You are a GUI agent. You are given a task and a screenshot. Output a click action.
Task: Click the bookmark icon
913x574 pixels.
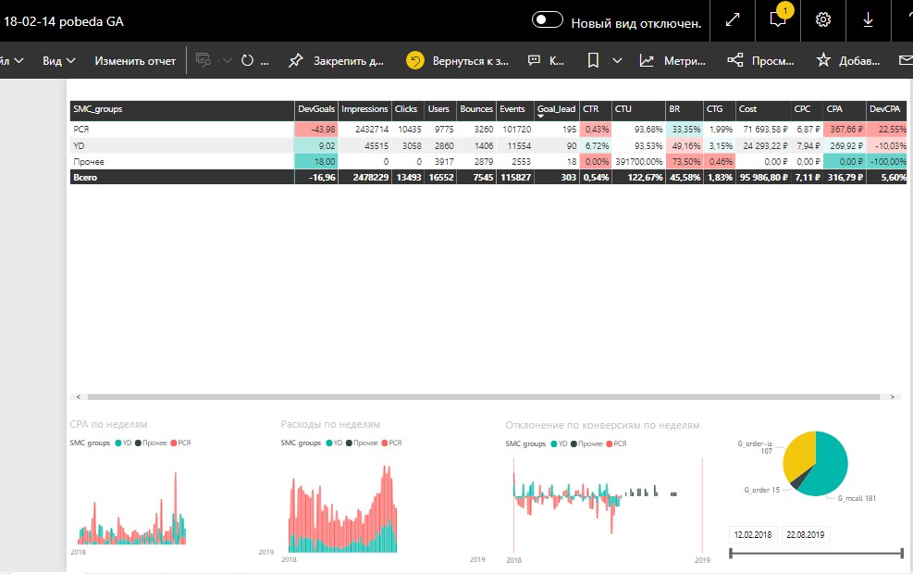[593, 60]
